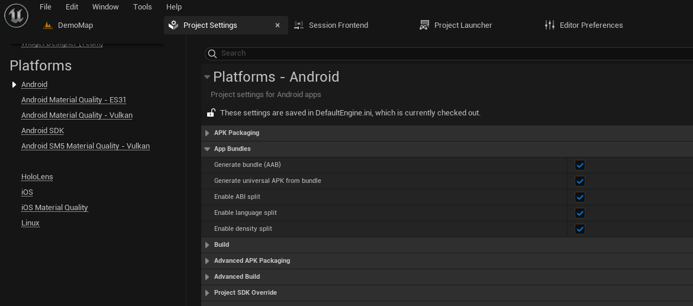Image resolution: width=693 pixels, height=306 pixels.
Task: Collapse the App Bundles section
Action: [207, 149]
